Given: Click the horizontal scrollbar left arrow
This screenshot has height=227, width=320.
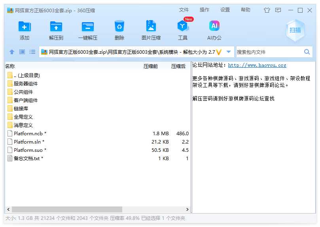Looking at the screenshot, I should pos(8,209).
